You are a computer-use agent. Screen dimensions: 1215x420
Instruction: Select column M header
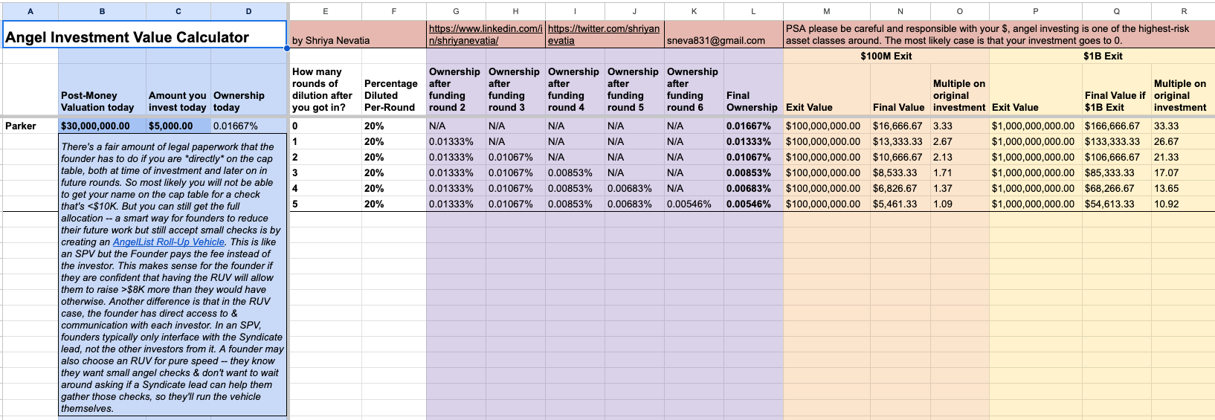(827, 11)
